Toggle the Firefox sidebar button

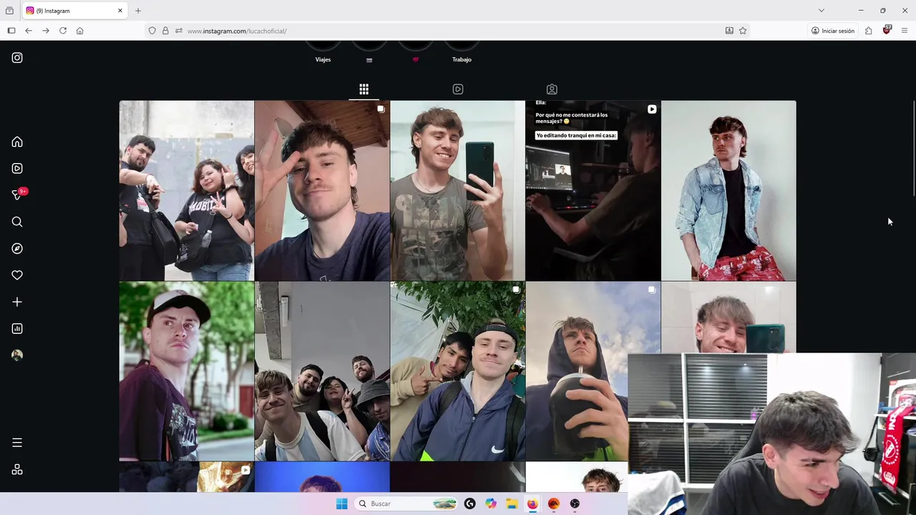pyautogui.click(x=11, y=31)
